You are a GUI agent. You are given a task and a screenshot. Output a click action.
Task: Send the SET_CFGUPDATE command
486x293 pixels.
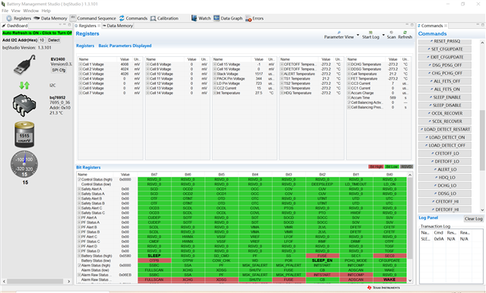[445, 49]
